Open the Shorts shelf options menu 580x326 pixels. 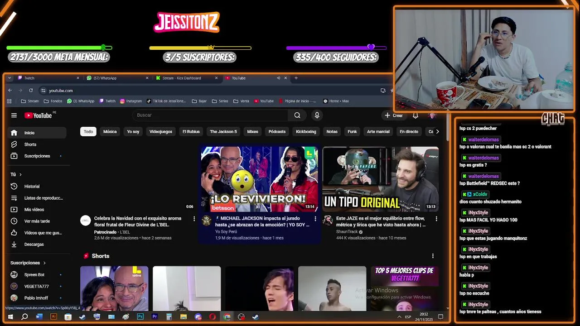coord(433,256)
